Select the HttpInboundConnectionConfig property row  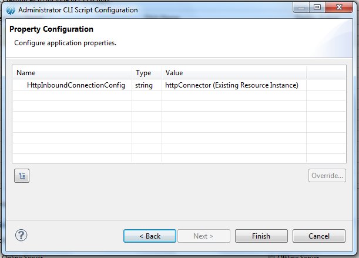pos(76,85)
